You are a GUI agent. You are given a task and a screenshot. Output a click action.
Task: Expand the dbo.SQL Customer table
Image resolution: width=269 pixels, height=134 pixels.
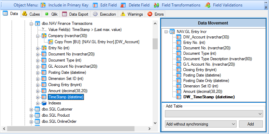pyautogui.click(x=31, y=110)
